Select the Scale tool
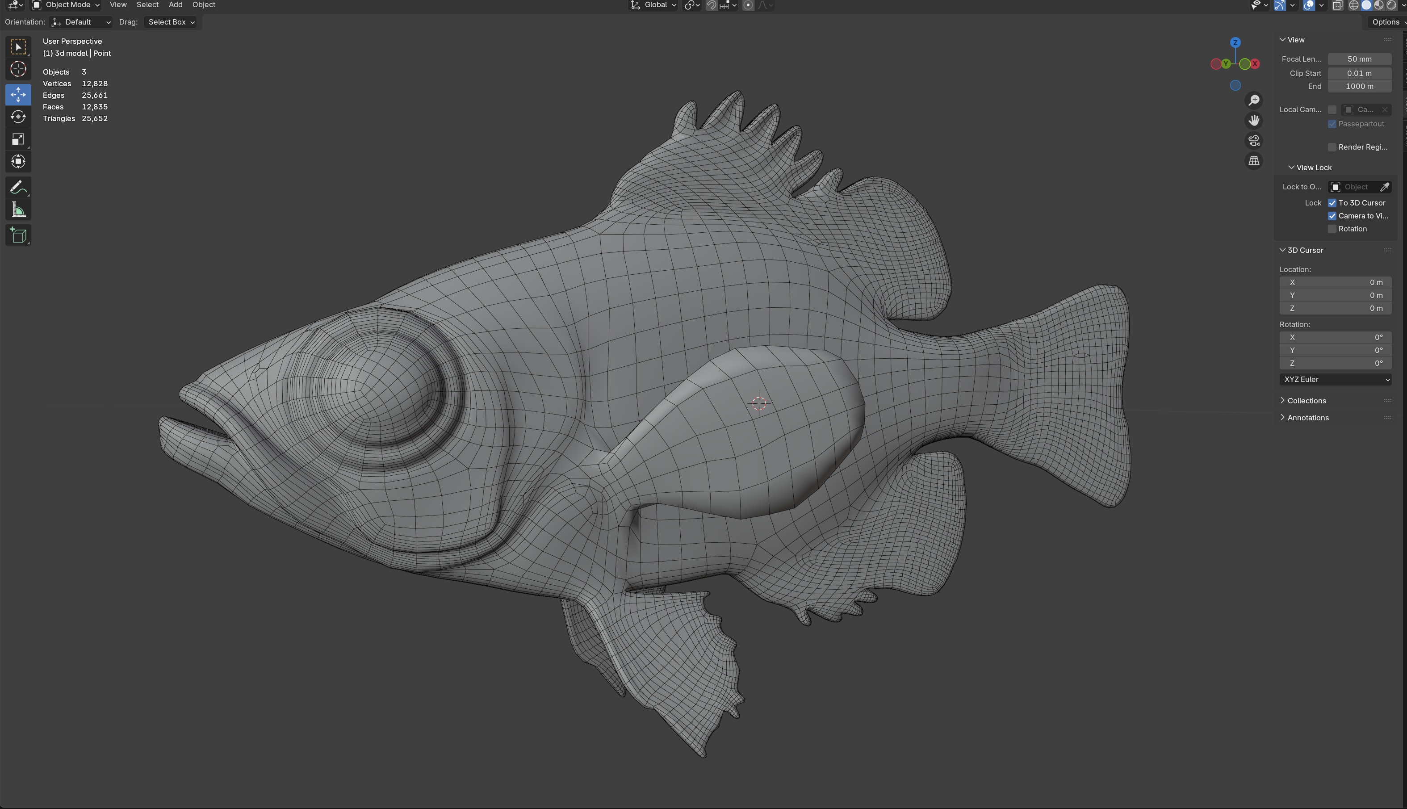Viewport: 1407px width, 809px height. [x=18, y=139]
